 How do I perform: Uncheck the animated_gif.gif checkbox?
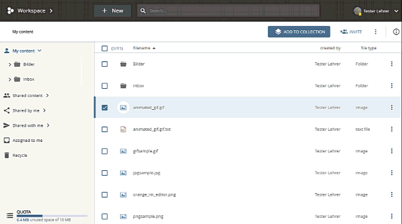click(105, 107)
